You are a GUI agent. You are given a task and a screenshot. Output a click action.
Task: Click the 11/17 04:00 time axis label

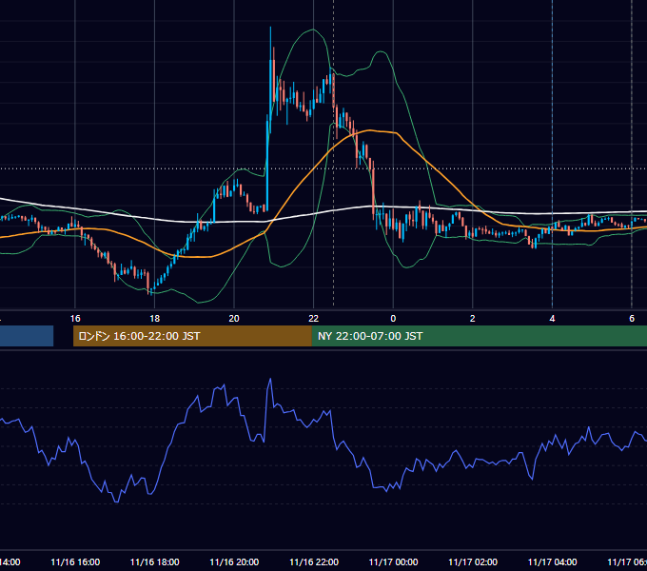tap(553, 561)
